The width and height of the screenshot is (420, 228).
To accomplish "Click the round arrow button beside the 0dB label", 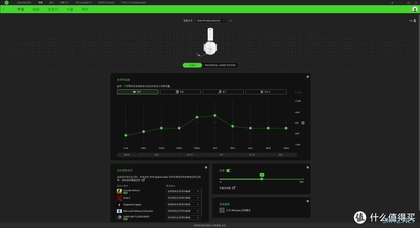I will (x=303, y=123).
